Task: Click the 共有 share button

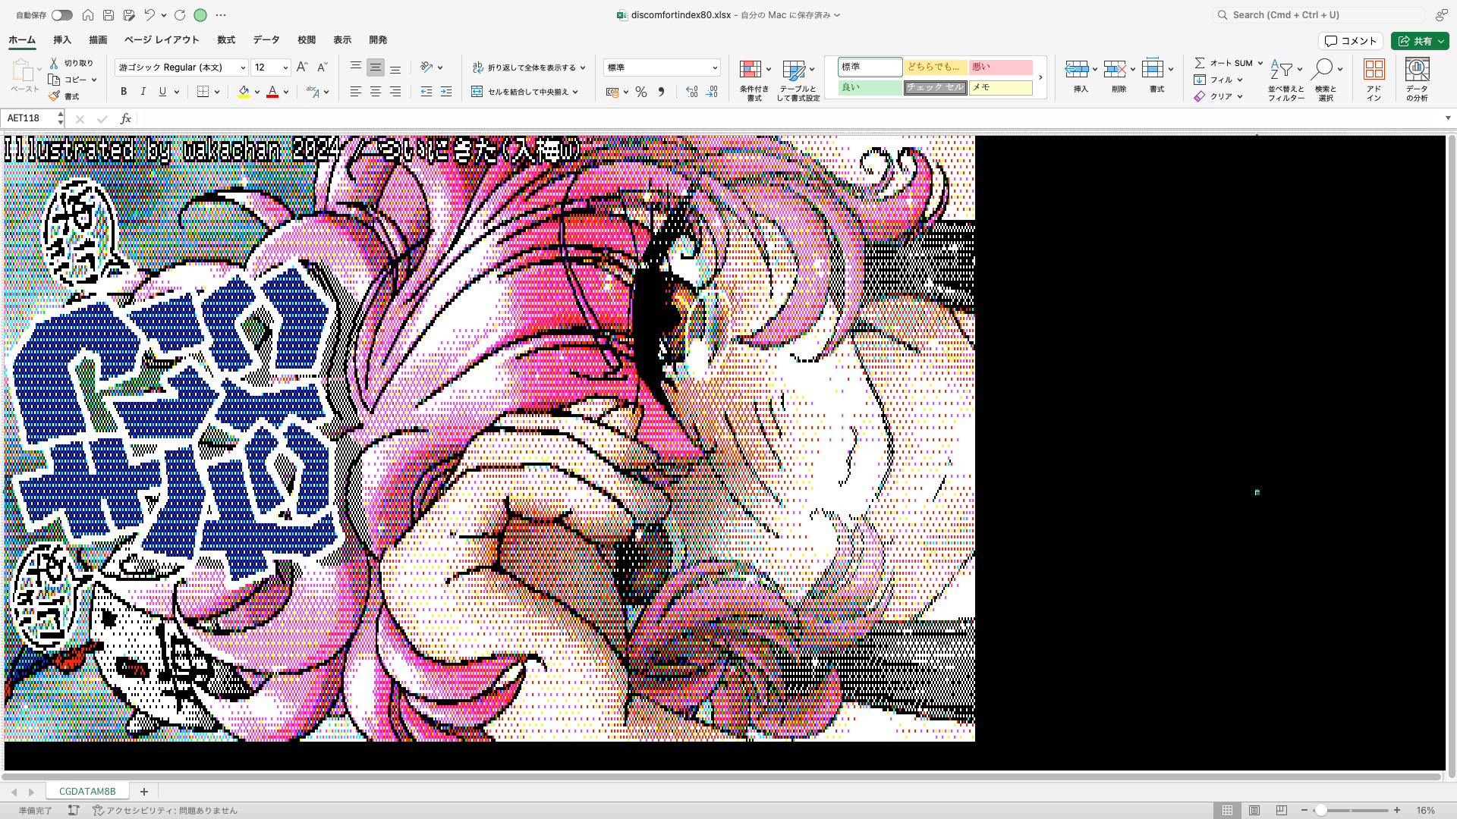Action: [1420, 41]
